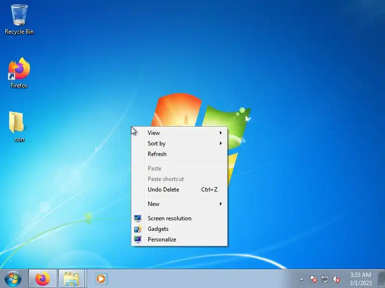Open the clock showing 3:33 AM
This screenshot has width=385, height=288.
[x=360, y=279]
